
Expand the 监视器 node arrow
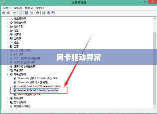point(8,38)
